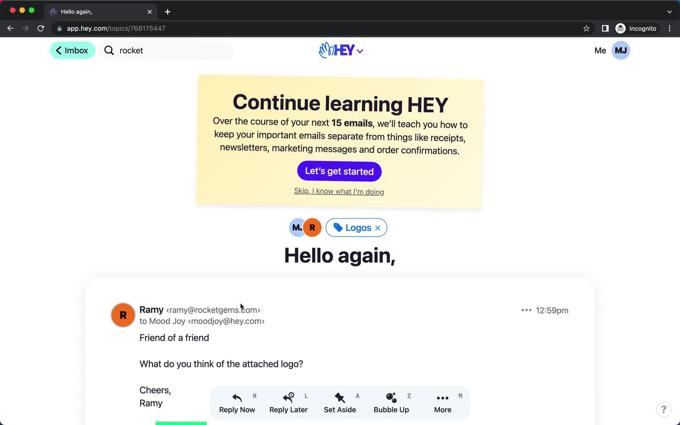This screenshot has width=680, height=425.
Task: Click the Reply Now icon
Action: point(237,397)
